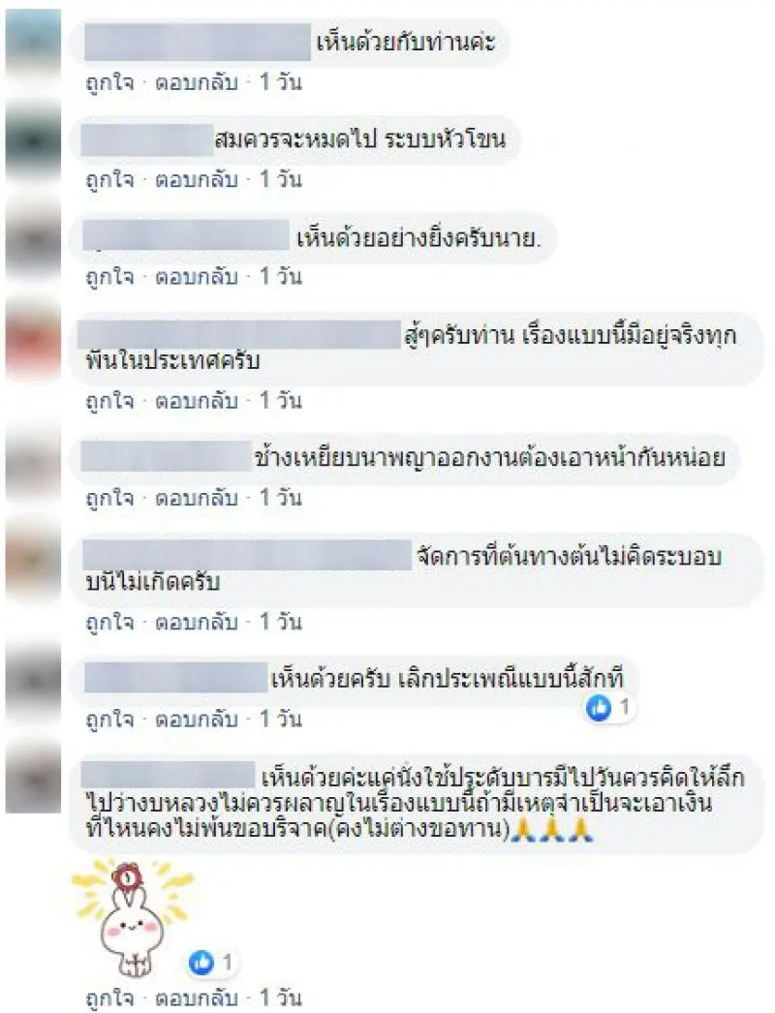Like the comment เห็นด้วยกับท่านค่ะ
Viewport: 775px width, 1013px height.
pyautogui.click(x=109, y=82)
